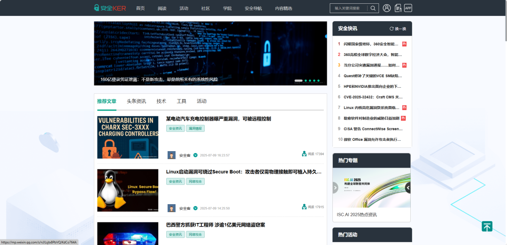Open the 学院 nav menu

point(227,8)
